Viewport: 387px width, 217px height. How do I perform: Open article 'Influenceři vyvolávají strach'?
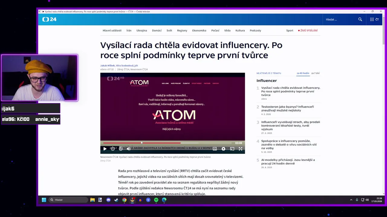pos(291,125)
